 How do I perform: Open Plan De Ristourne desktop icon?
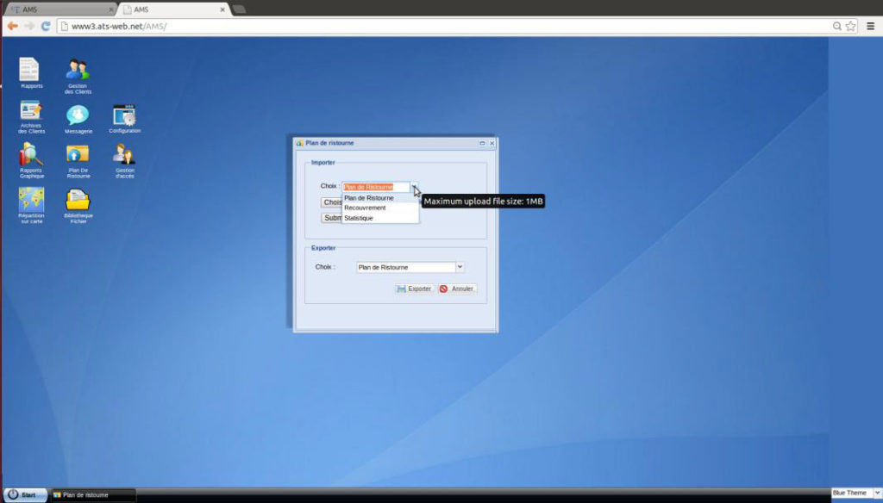click(x=78, y=155)
